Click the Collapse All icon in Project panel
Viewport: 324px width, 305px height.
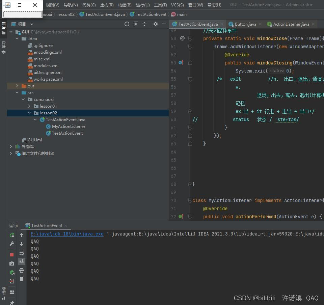[144, 24]
